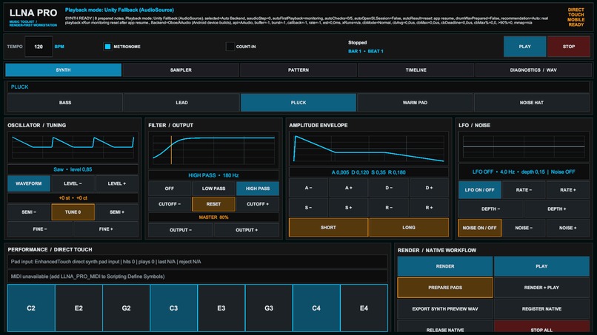Increase attack with A +
This screenshot has width=597, height=335.
click(x=349, y=188)
